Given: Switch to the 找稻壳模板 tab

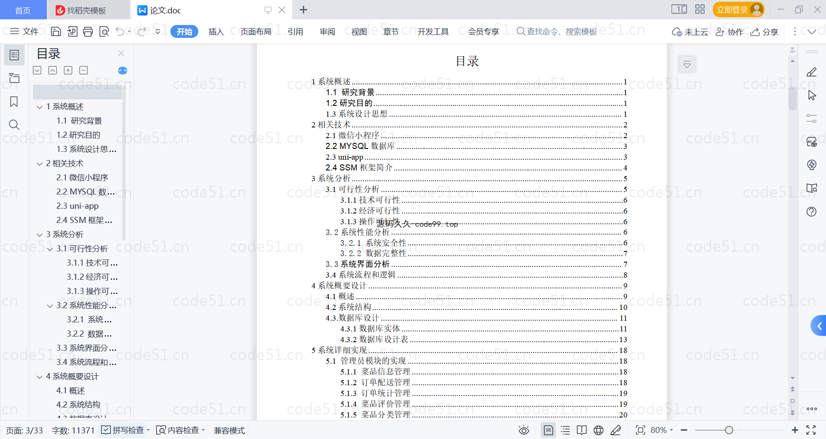Looking at the screenshot, I should [x=88, y=10].
